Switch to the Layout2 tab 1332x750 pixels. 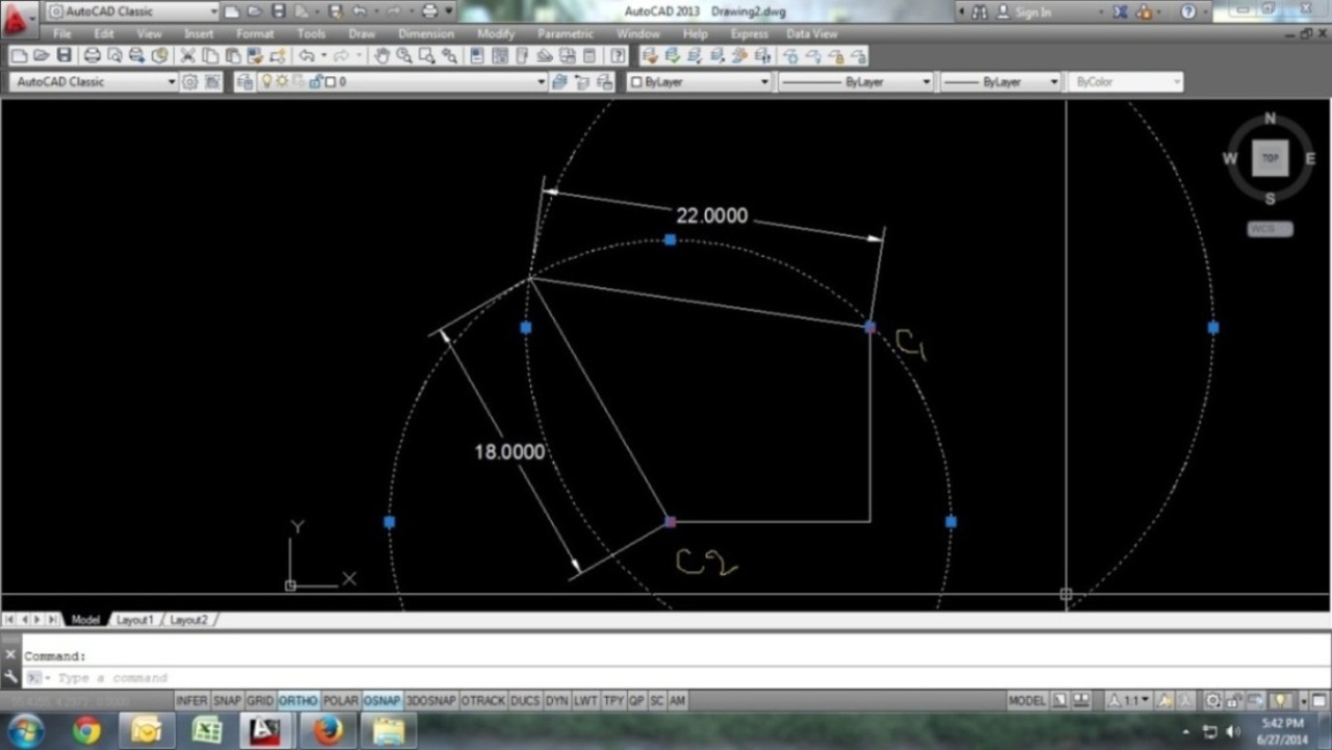tap(188, 620)
